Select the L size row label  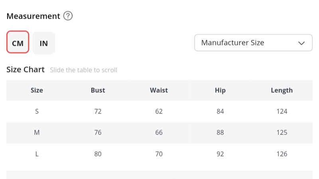37,154
